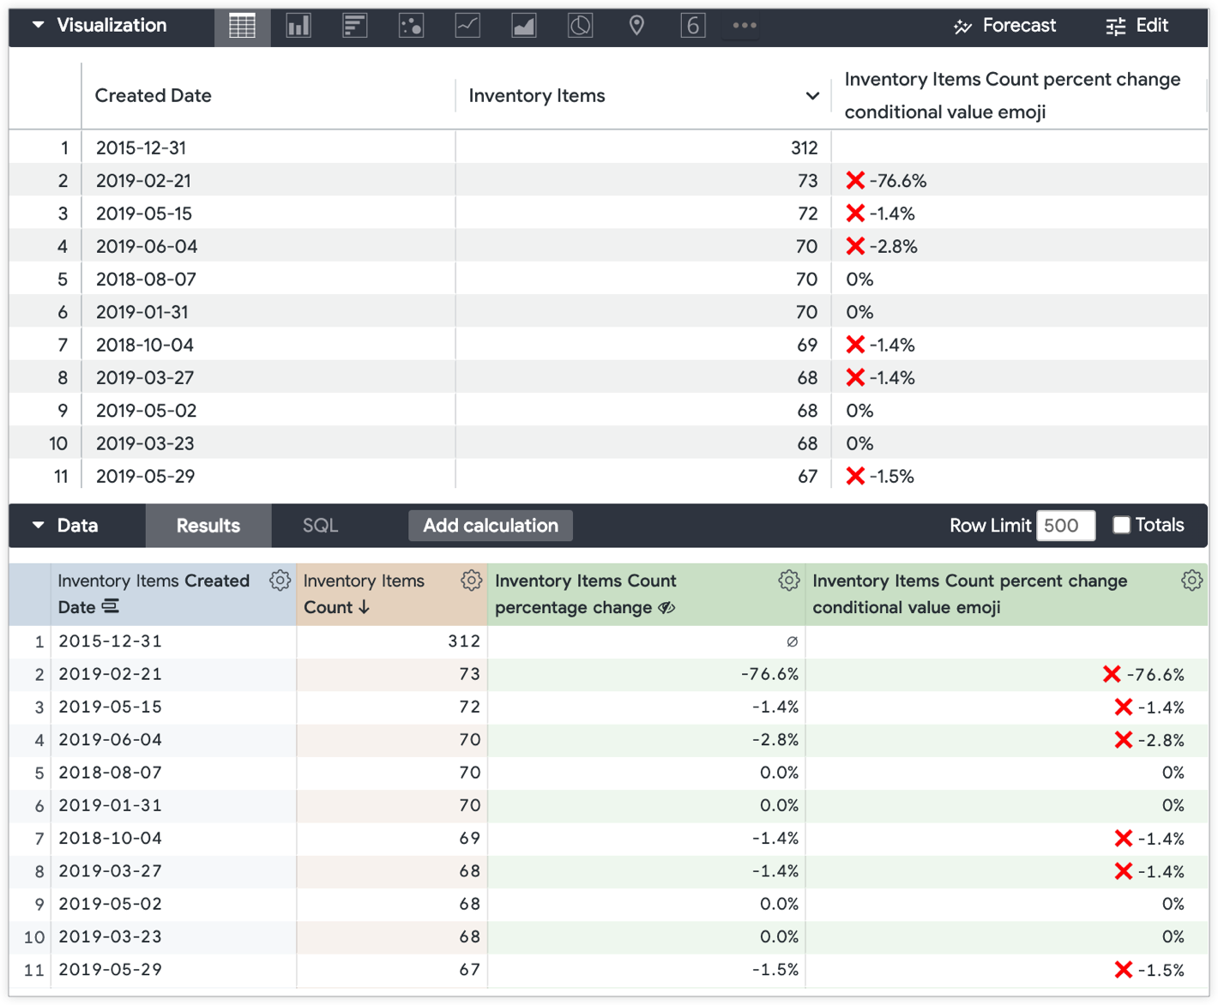The image size is (1218, 1005).
Task: Switch to column chart visualization
Action: tap(298, 26)
